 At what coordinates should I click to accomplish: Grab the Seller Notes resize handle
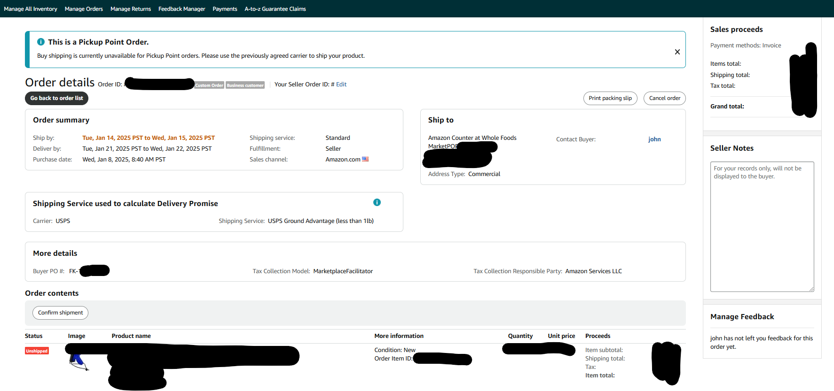(811, 289)
